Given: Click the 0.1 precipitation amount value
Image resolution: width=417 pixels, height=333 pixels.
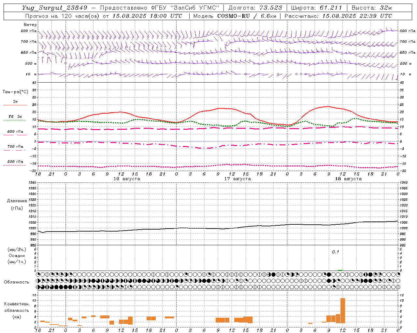Looking at the screenshot, I should [336, 252].
